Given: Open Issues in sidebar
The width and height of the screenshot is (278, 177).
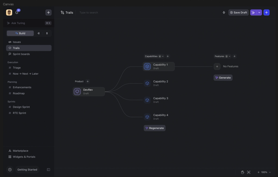Looking at the screenshot, I should point(29,42).
